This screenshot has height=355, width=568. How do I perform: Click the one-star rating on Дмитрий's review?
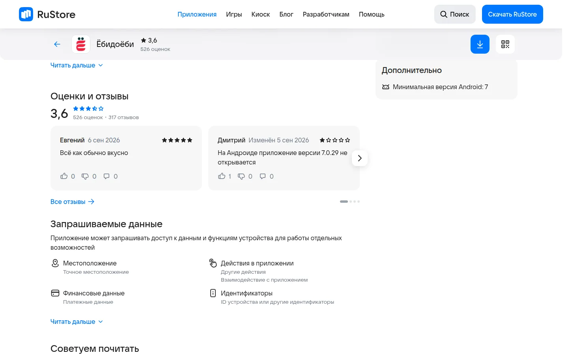pyautogui.click(x=335, y=140)
